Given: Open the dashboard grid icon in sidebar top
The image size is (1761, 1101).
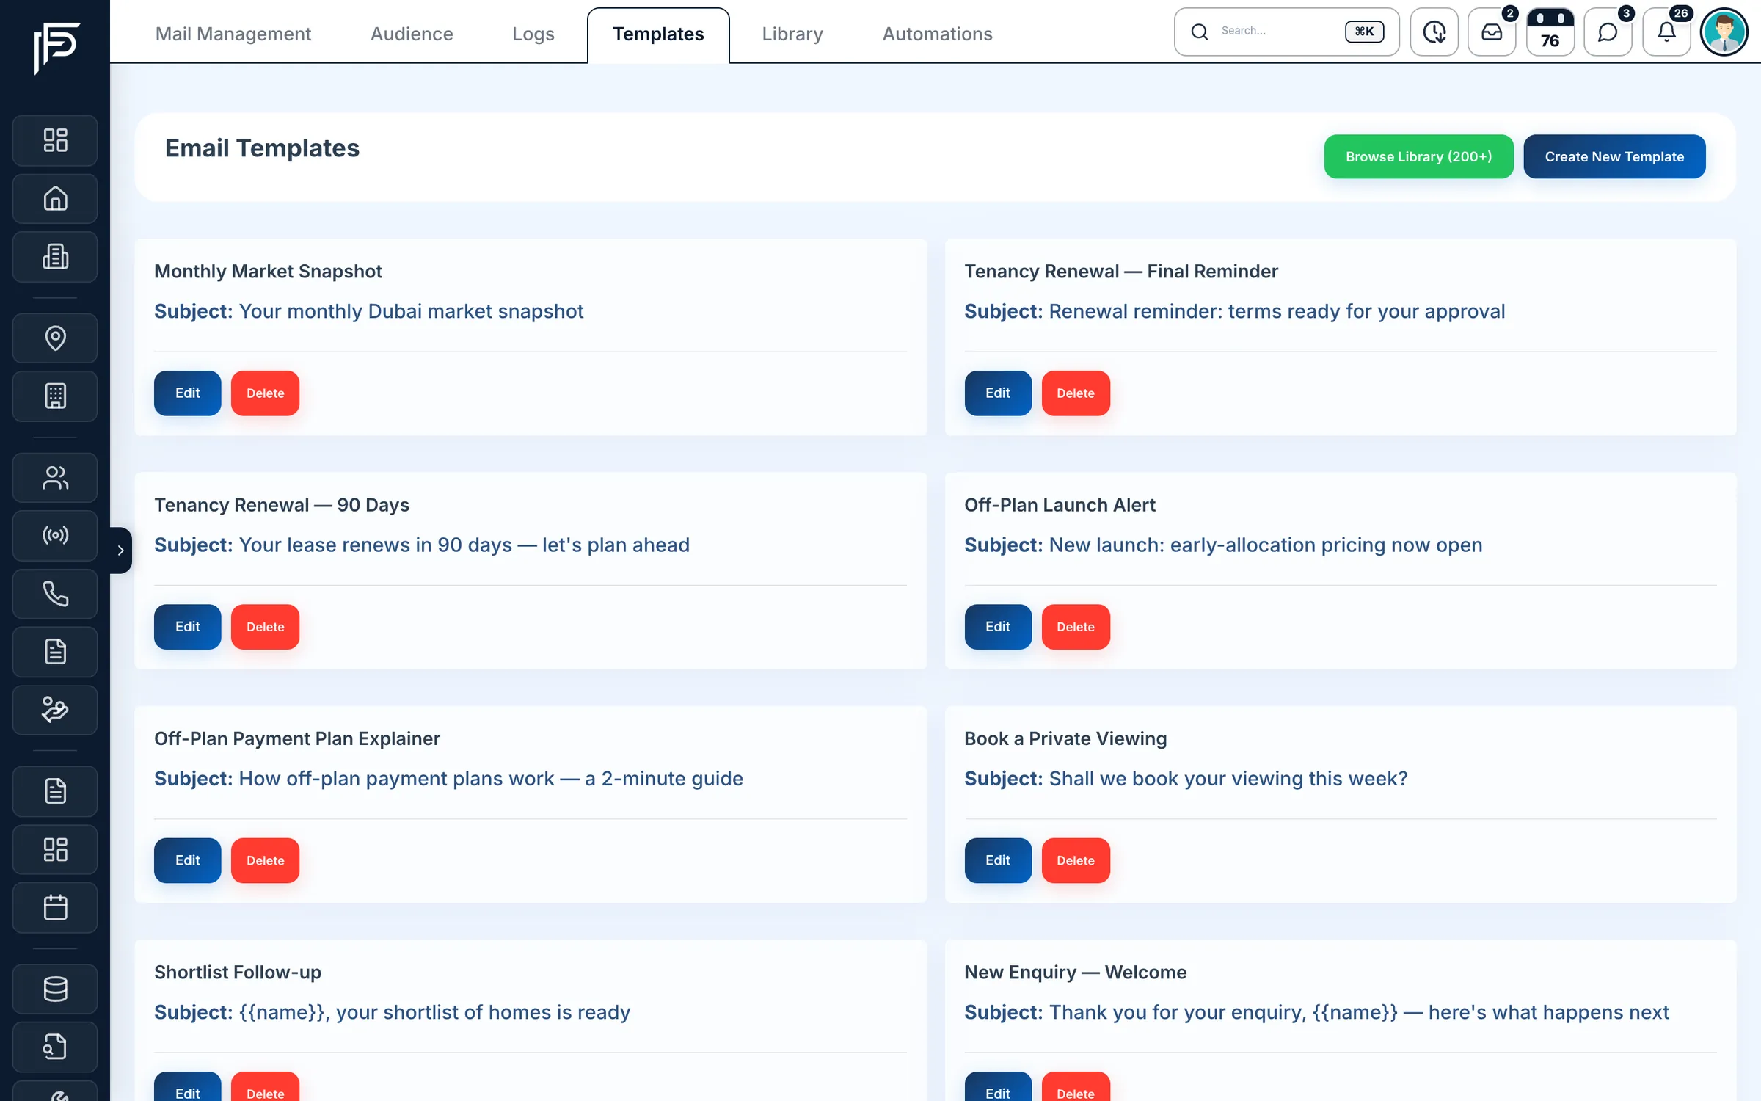Looking at the screenshot, I should point(55,140).
